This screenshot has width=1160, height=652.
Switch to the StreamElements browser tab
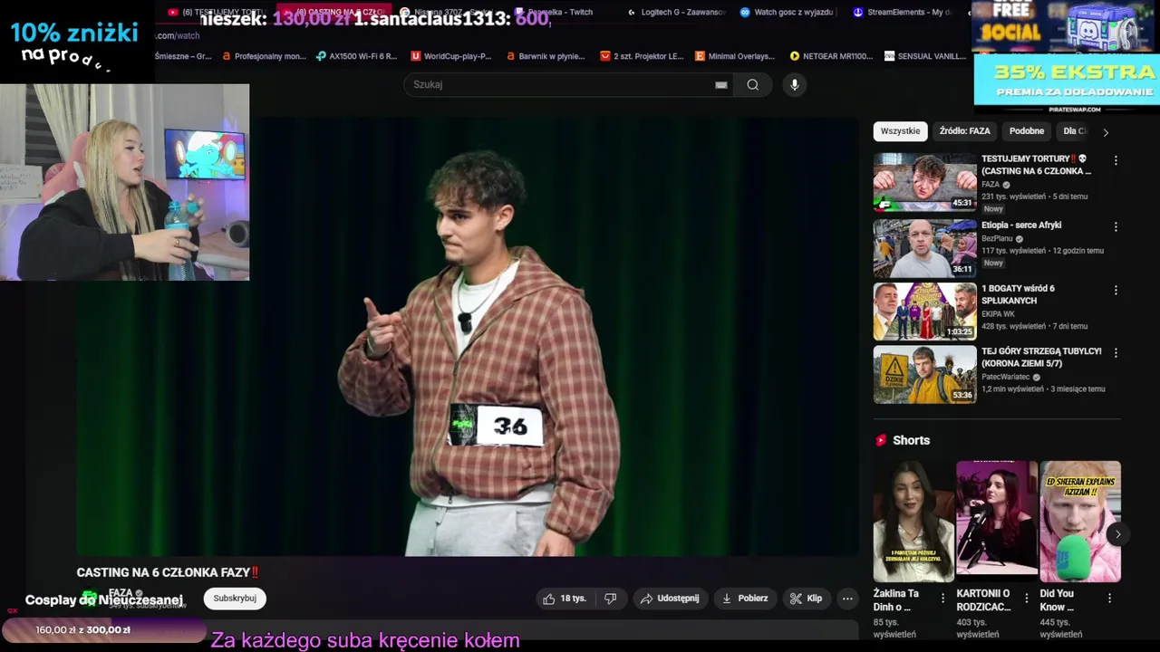(902, 12)
